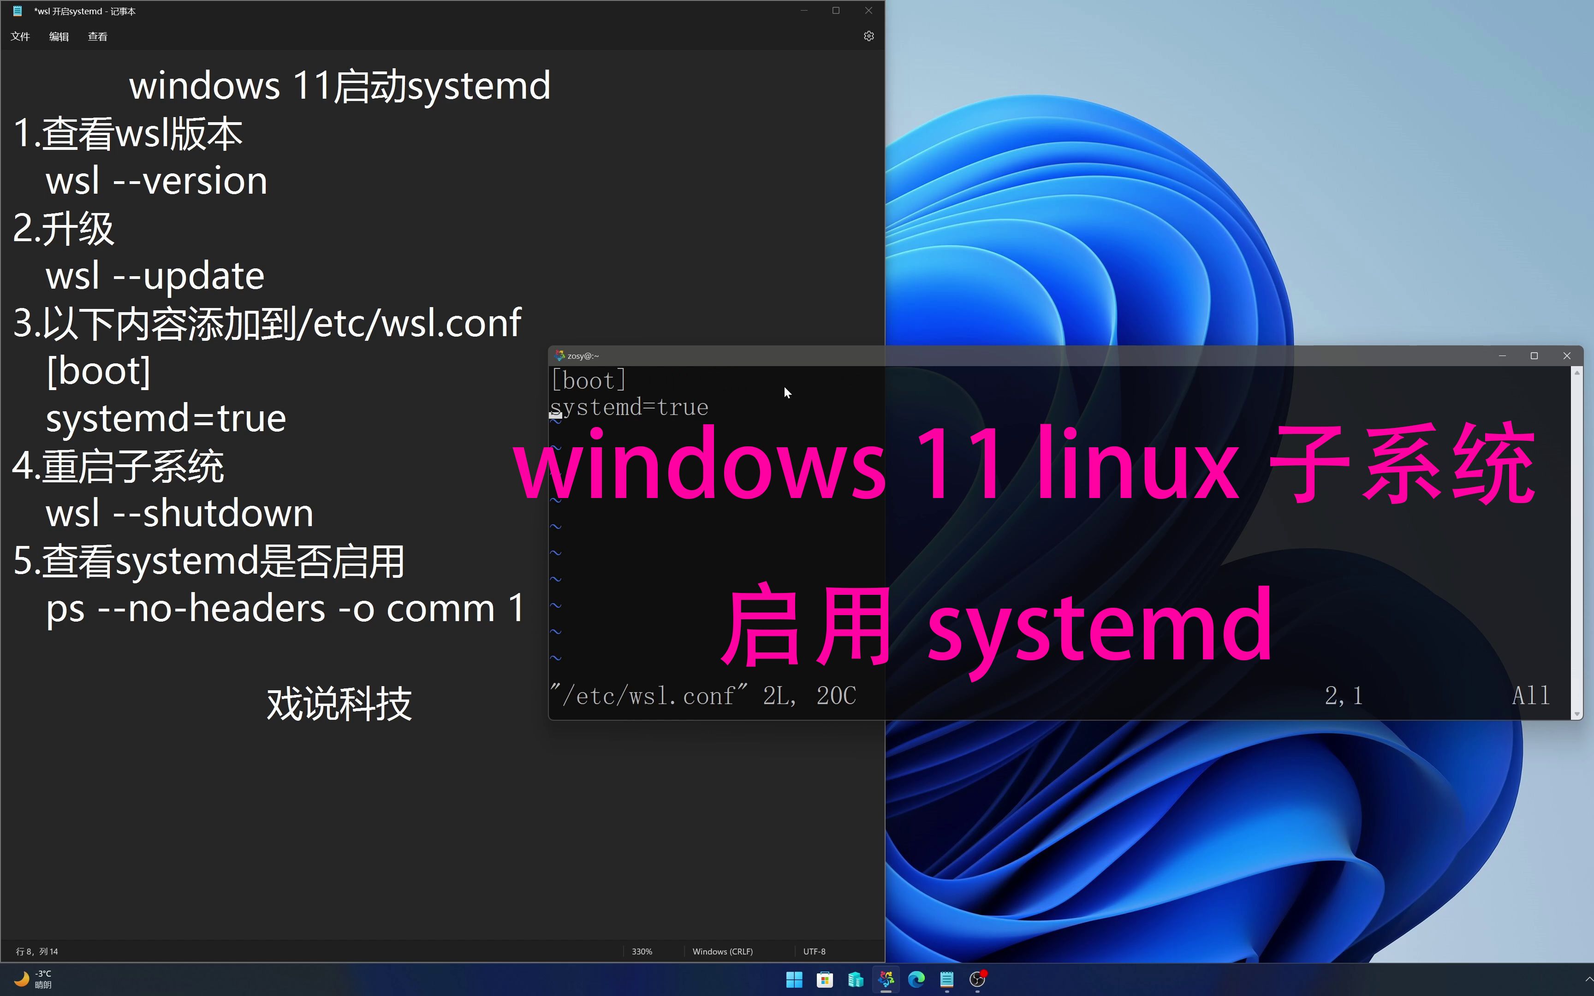
Task: Click the 行 8, 列 14 position indicator
Action: point(37,951)
